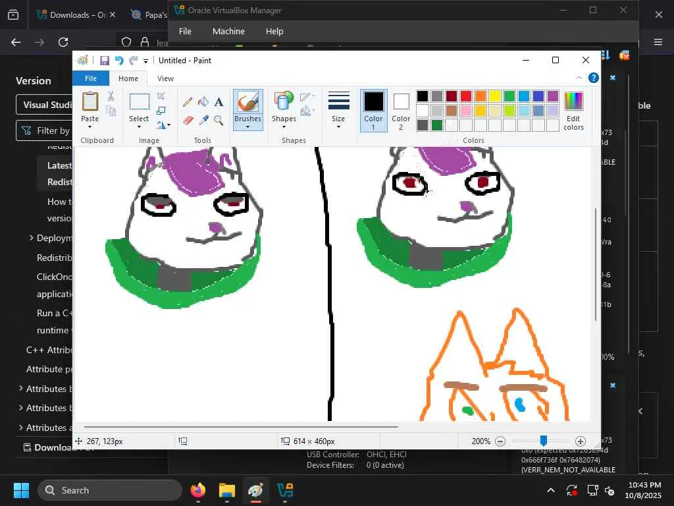Click the Resize icon in Image group

(x=161, y=111)
